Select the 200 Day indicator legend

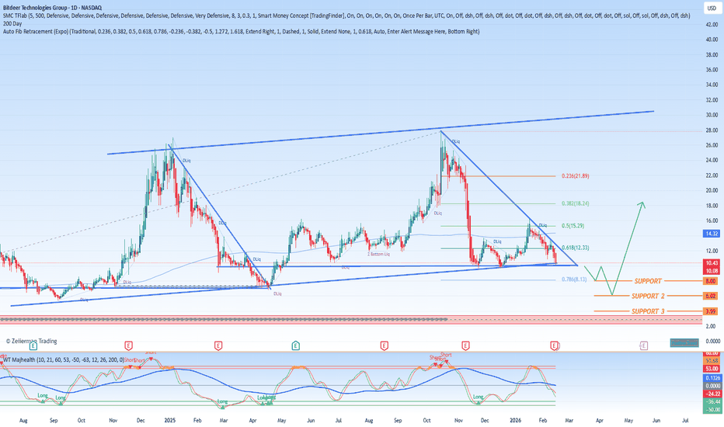[12, 23]
